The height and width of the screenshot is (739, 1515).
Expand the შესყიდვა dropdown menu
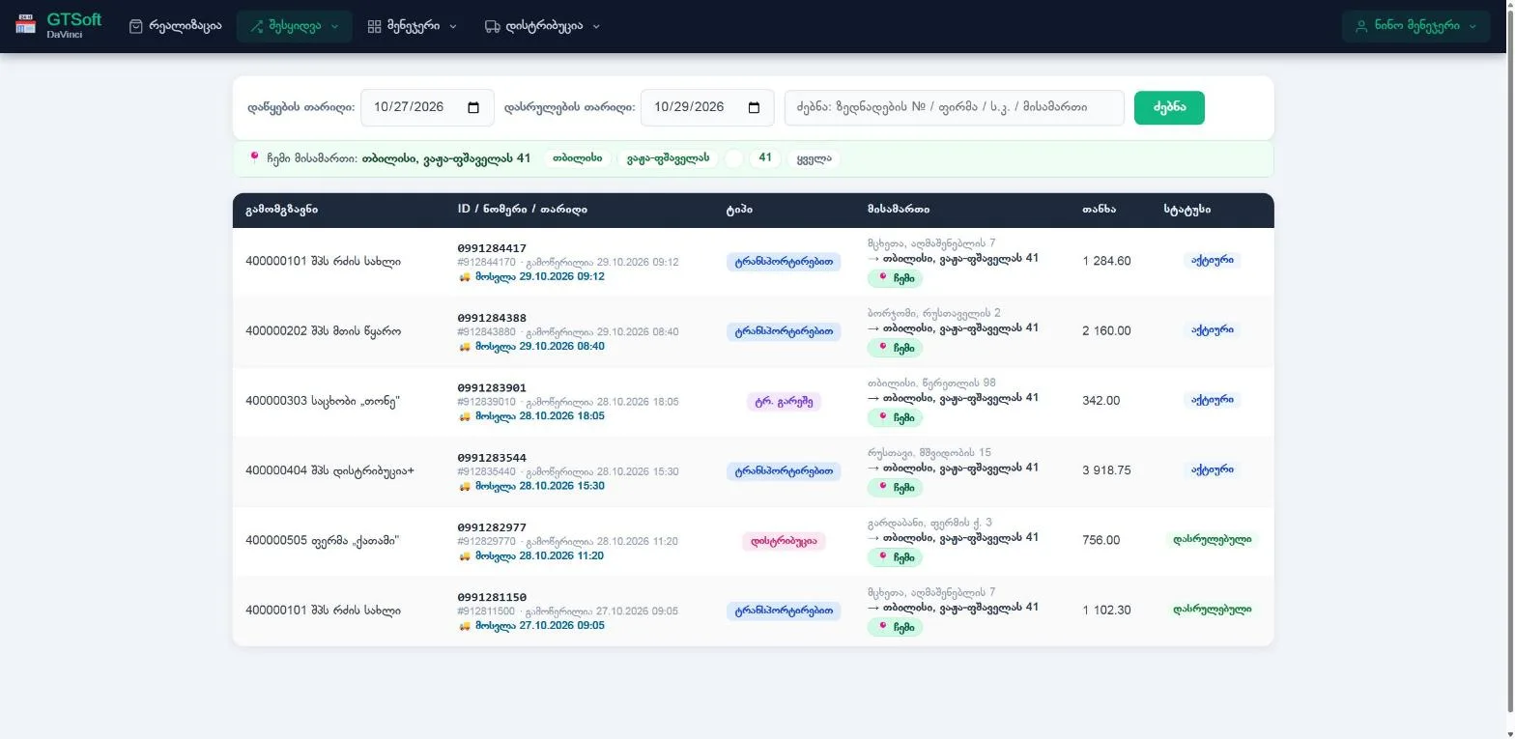pos(294,26)
